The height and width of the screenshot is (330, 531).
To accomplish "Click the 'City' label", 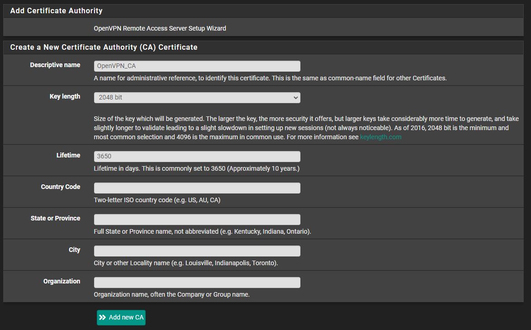I will (74, 250).
